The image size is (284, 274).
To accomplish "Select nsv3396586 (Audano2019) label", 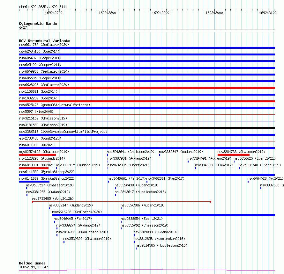I will pyautogui.click(x=143, y=205).
